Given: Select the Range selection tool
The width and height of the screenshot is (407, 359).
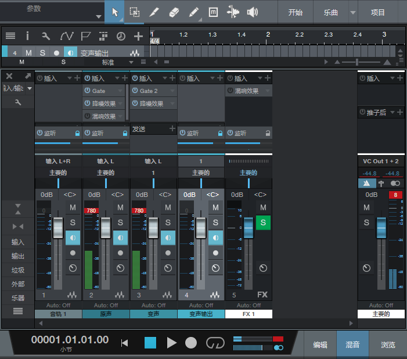Looking at the screenshot, I should (134, 12).
